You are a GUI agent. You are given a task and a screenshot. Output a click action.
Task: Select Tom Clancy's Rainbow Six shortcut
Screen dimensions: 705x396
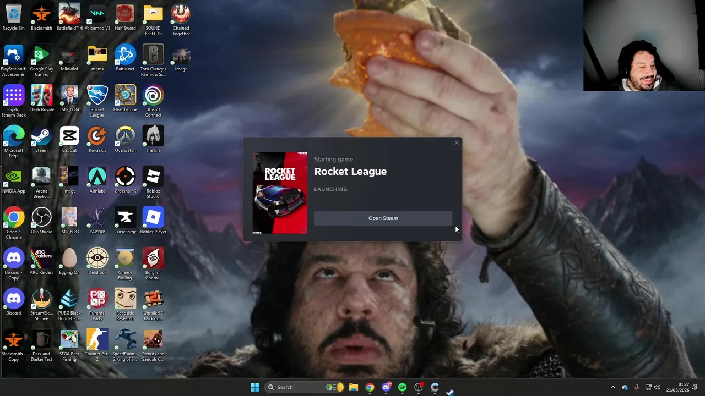pyautogui.click(x=153, y=61)
